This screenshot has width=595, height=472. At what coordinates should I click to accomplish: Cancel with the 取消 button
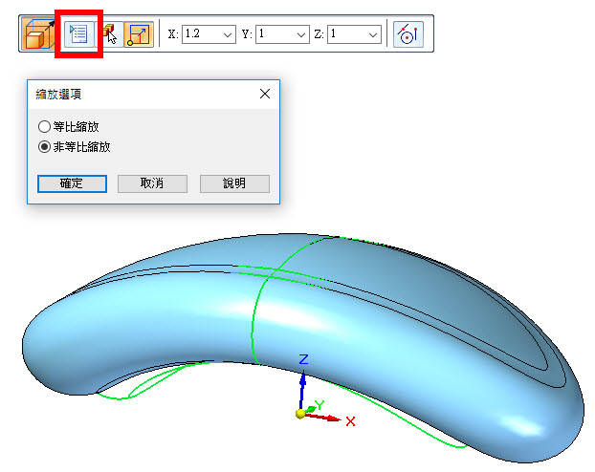tap(152, 183)
